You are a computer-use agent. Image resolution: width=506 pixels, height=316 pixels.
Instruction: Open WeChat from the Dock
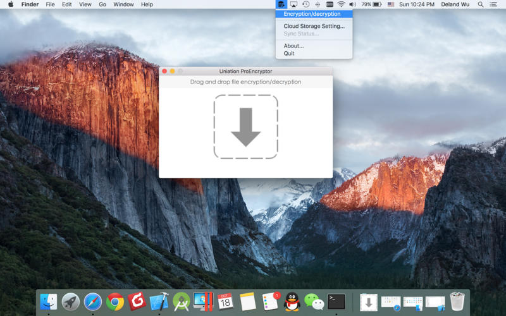(314, 302)
